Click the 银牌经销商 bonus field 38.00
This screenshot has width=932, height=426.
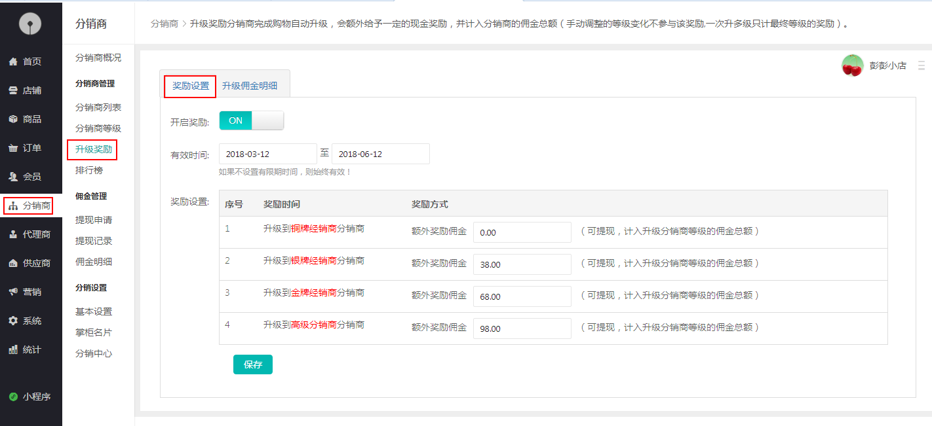coord(522,264)
